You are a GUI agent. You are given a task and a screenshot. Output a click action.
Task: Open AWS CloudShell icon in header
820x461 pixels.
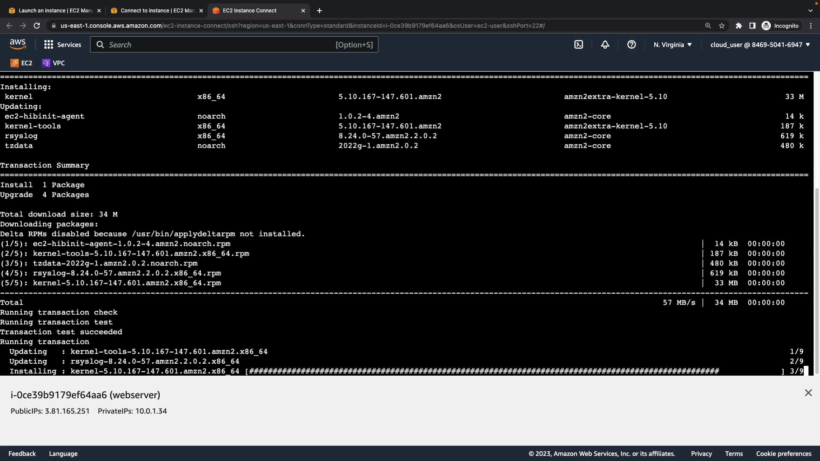578,44
